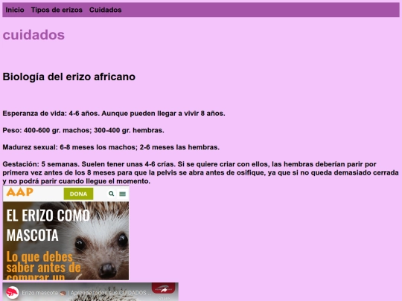Click the 'Peso: 400-600 gr.' line
This screenshot has width=402, height=301.
pos(83,130)
